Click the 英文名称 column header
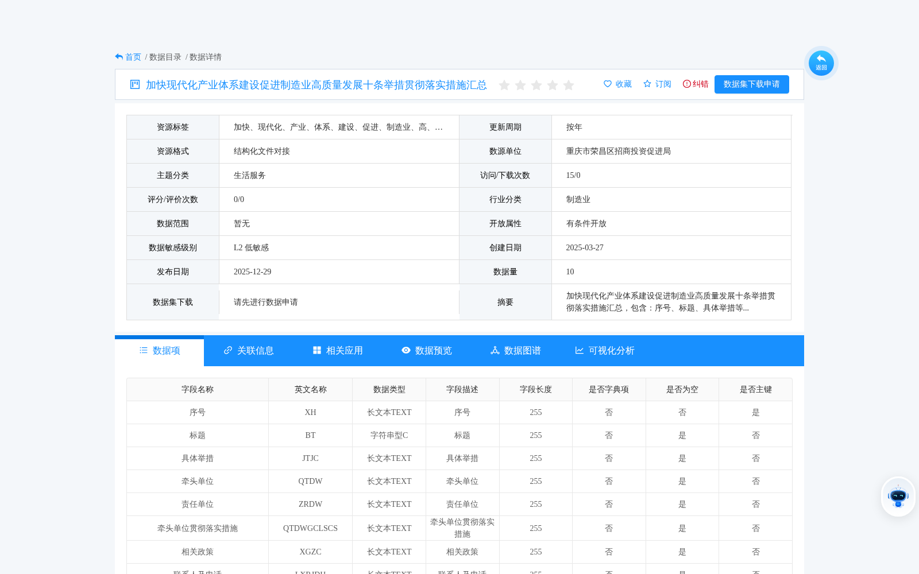 pos(311,390)
